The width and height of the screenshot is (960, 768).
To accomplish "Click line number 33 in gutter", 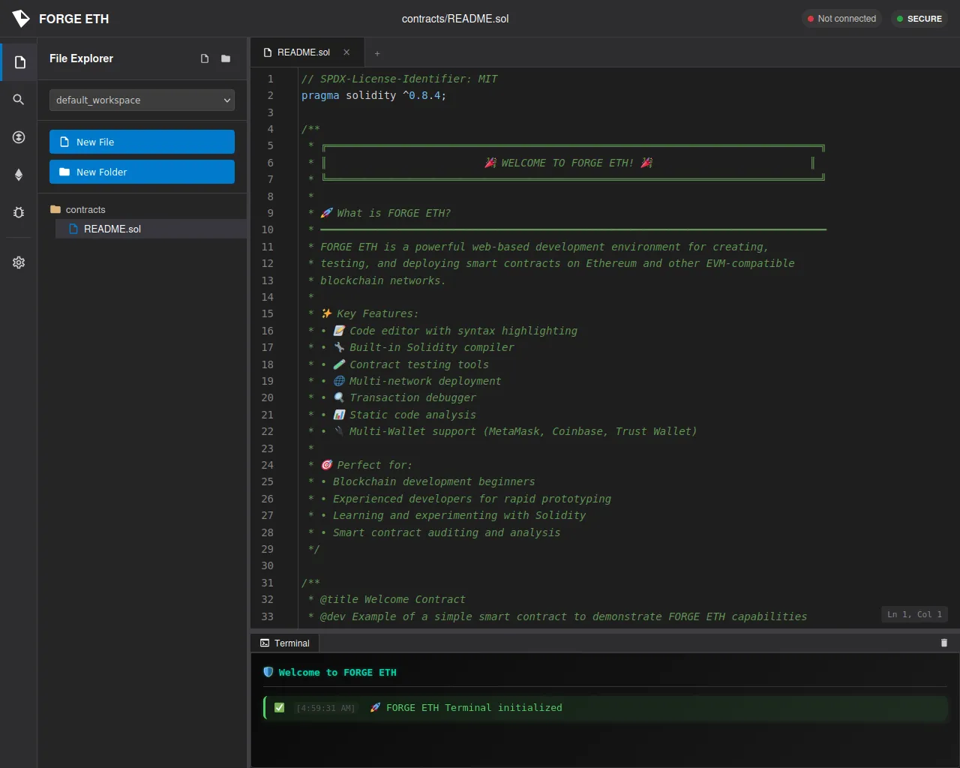I will 268,616.
